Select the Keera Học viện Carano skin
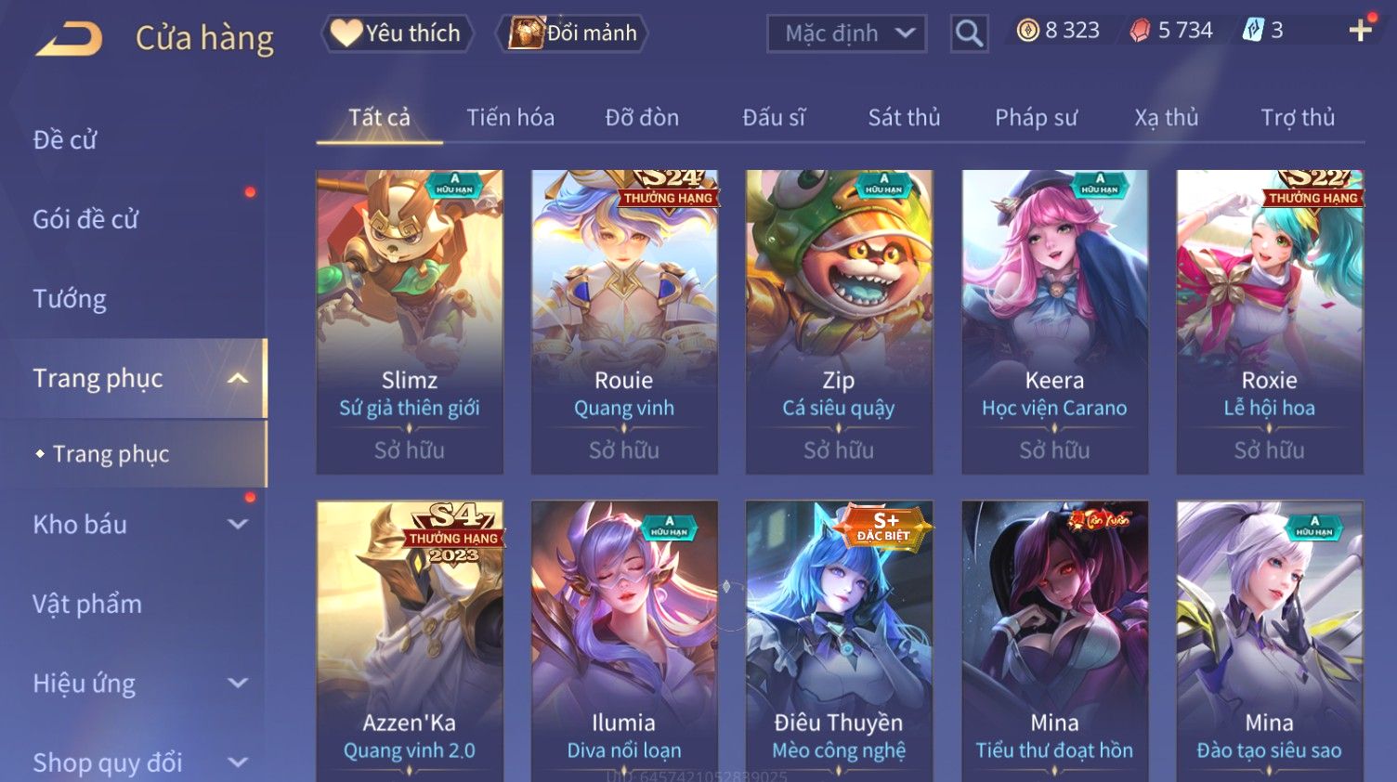Screen dimensions: 1397x782 (x=1054, y=321)
